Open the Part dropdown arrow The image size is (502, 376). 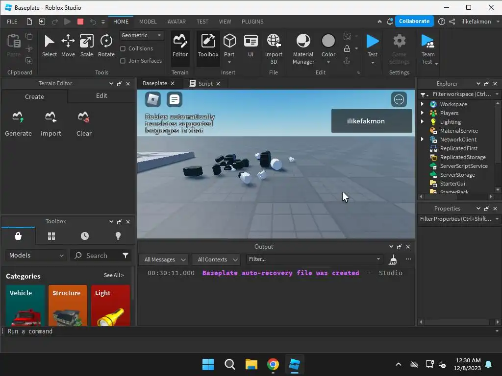pos(229,62)
